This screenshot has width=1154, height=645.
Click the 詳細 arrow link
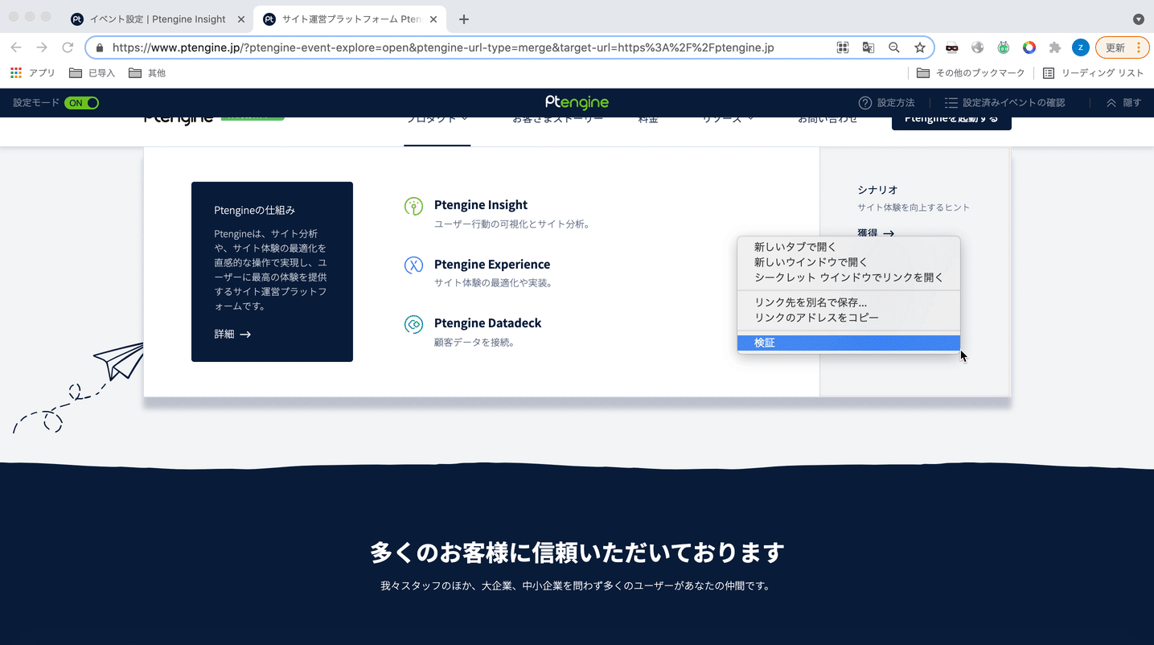pyautogui.click(x=232, y=334)
